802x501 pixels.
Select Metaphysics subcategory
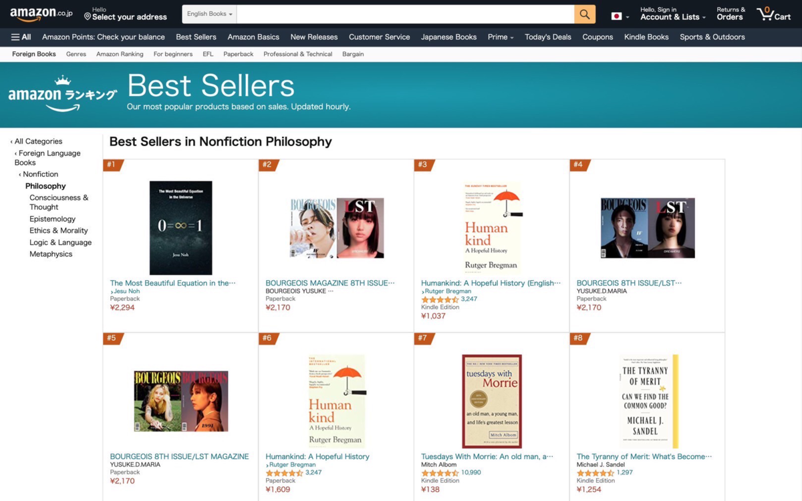pyautogui.click(x=51, y=254)
